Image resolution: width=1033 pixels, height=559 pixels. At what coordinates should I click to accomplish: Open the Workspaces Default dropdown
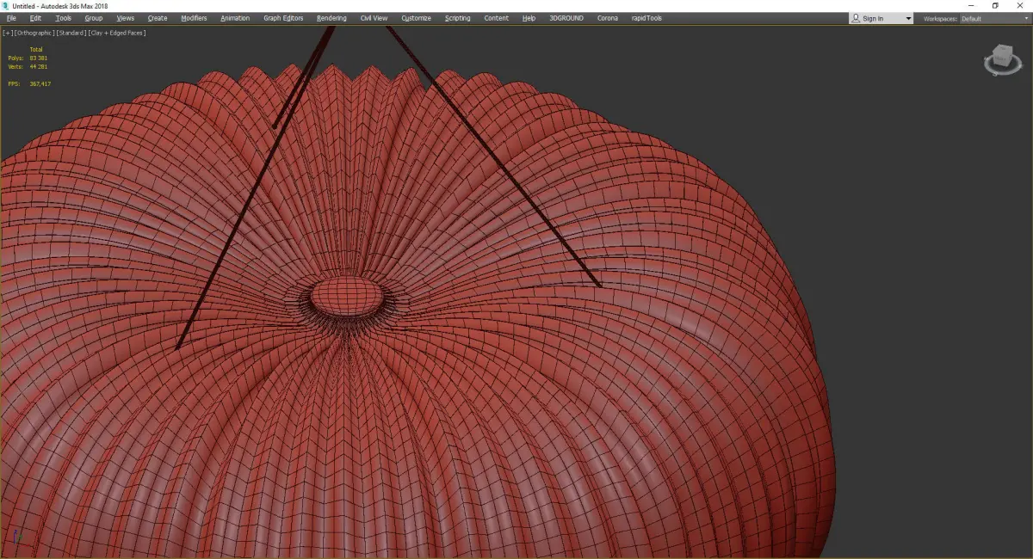tap(993, 19)
